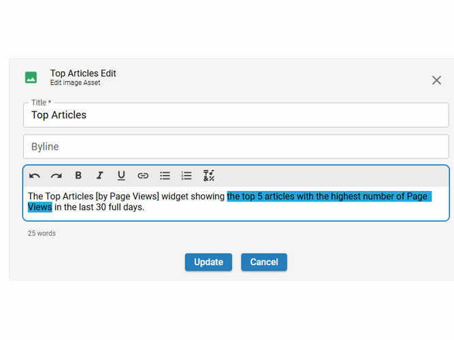Toggle bold formatting
Image resolution: width=454 pixels, height=340 pixels.
pyautogui.click(x=78, y=175)
